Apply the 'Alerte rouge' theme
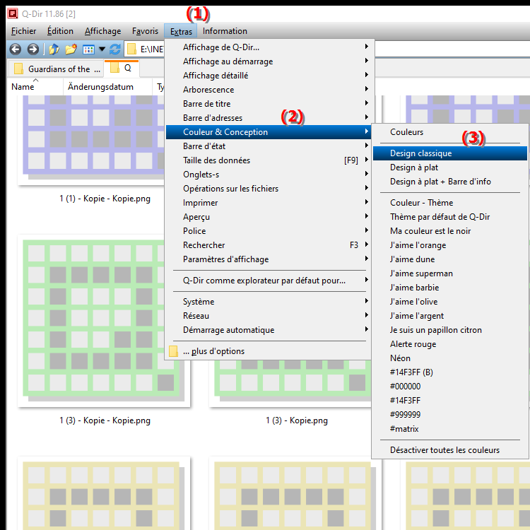Viewport: 530px width, 530px height. pyautogui.click(x=450, y=344)
